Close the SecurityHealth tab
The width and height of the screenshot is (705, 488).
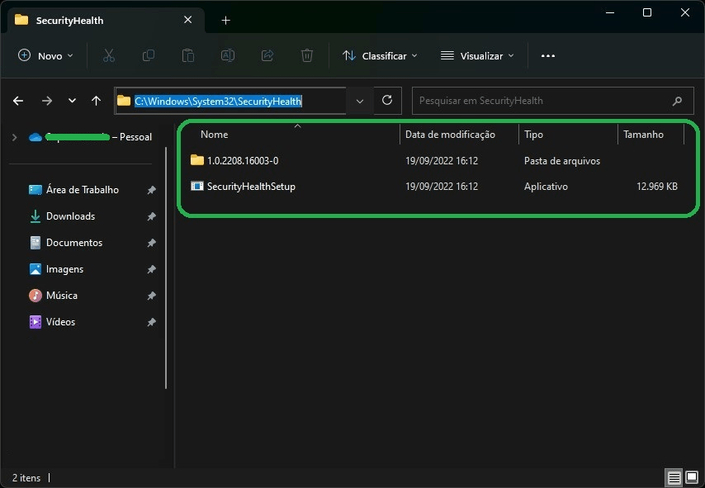[188, 20]
